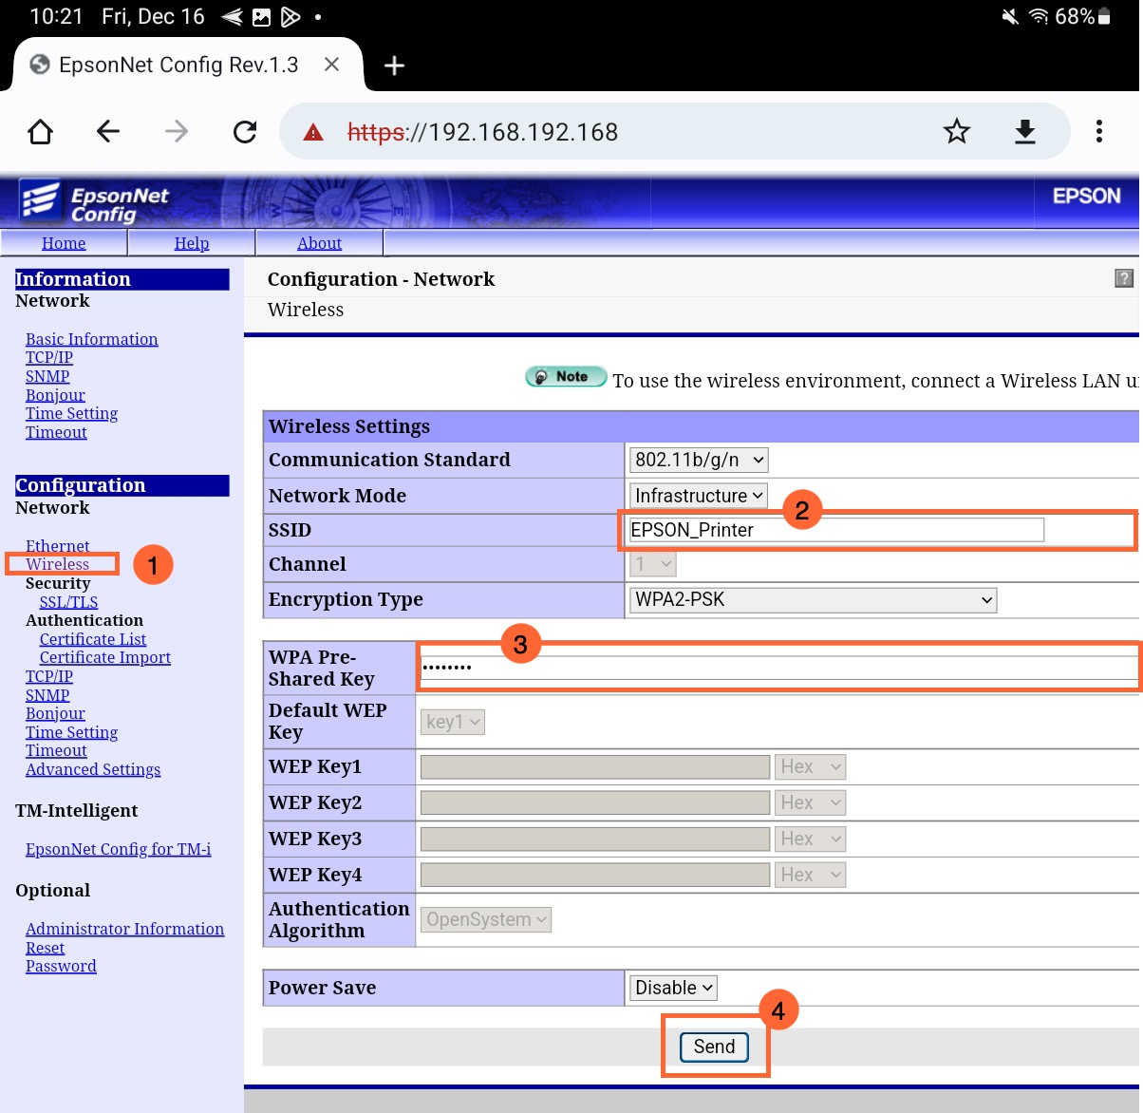Screen dimensions: 1143x1113
Task: Open TCP/IP under the Configuration section
Action: [49, 676]
